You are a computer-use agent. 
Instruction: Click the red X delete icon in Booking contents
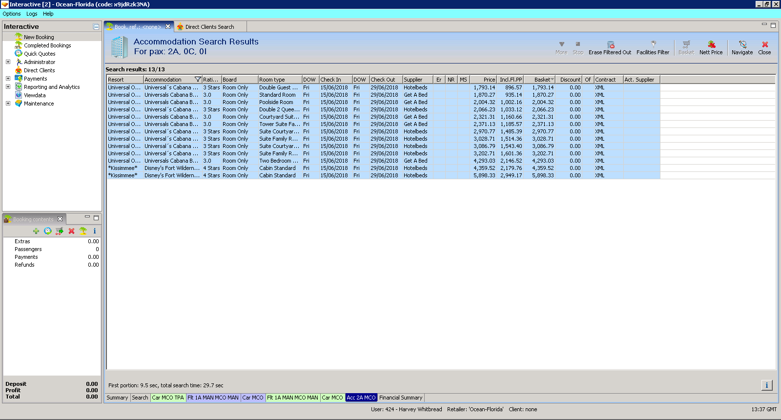(71, 231)
